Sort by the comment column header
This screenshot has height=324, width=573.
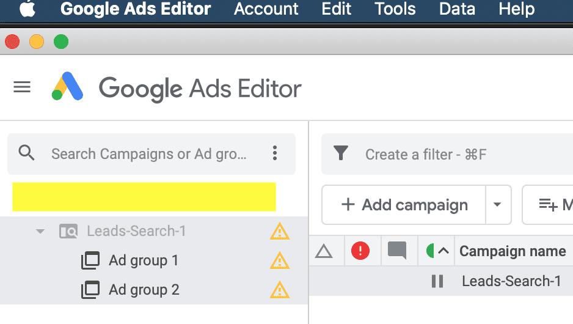397,251
